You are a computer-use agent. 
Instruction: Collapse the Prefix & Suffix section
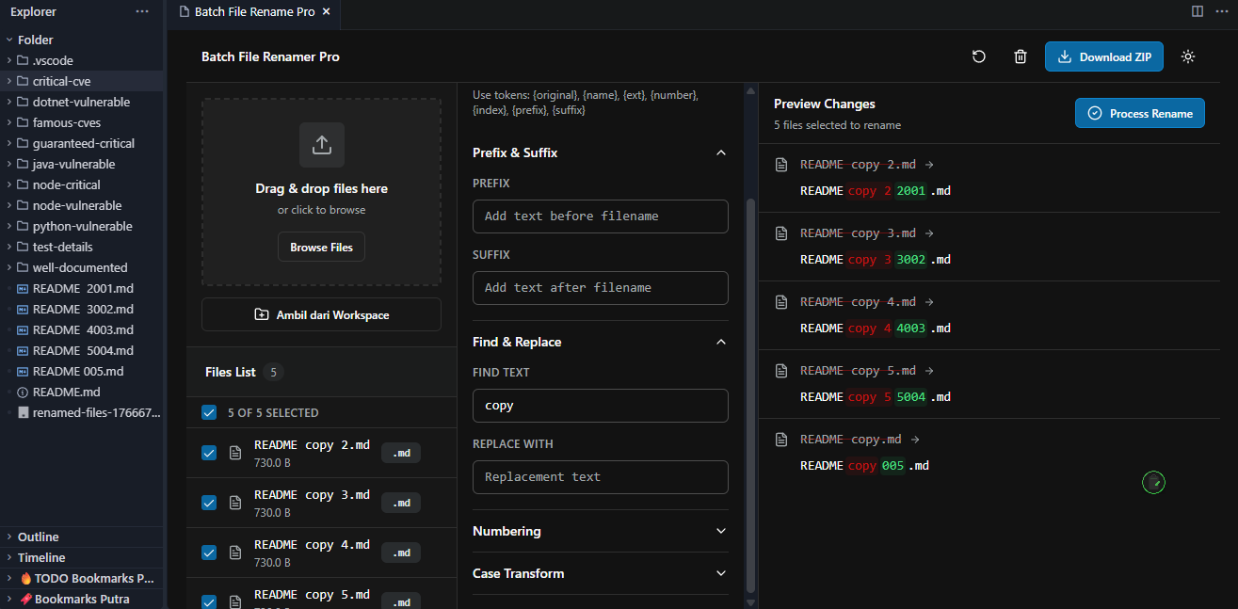[720, 152]
